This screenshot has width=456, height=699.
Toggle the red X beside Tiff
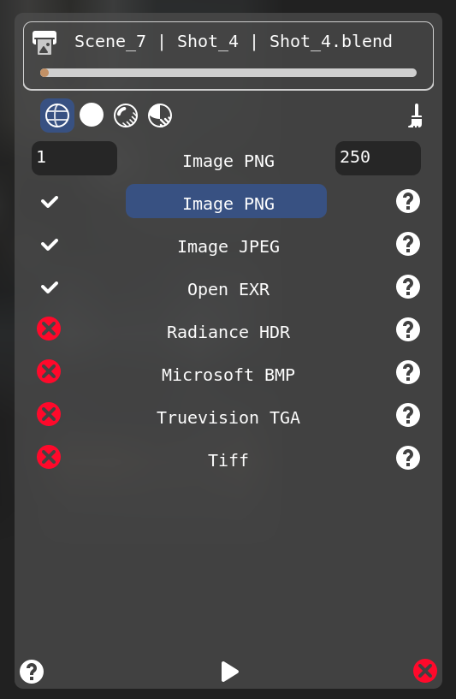49,457
